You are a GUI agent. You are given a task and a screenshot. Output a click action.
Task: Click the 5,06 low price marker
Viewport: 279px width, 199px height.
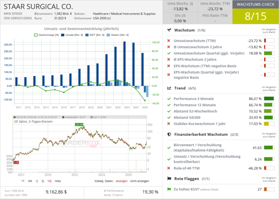(x=16, y=162)
